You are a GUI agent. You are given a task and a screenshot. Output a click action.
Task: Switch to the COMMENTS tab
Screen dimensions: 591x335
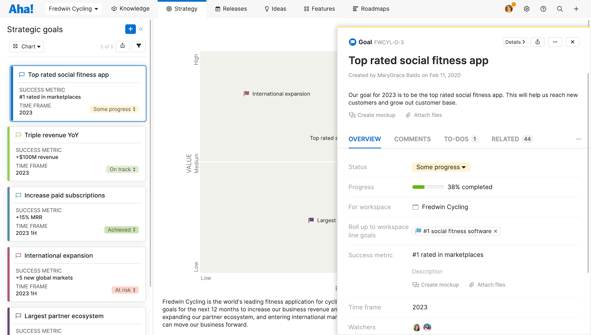click(x=412, y=139)
